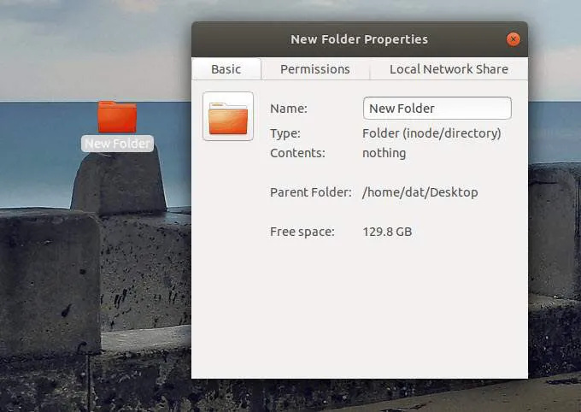Screen dimensions: 581x412
Task: Click the New Folder Properties title text
Action: (x=359, y=39)
